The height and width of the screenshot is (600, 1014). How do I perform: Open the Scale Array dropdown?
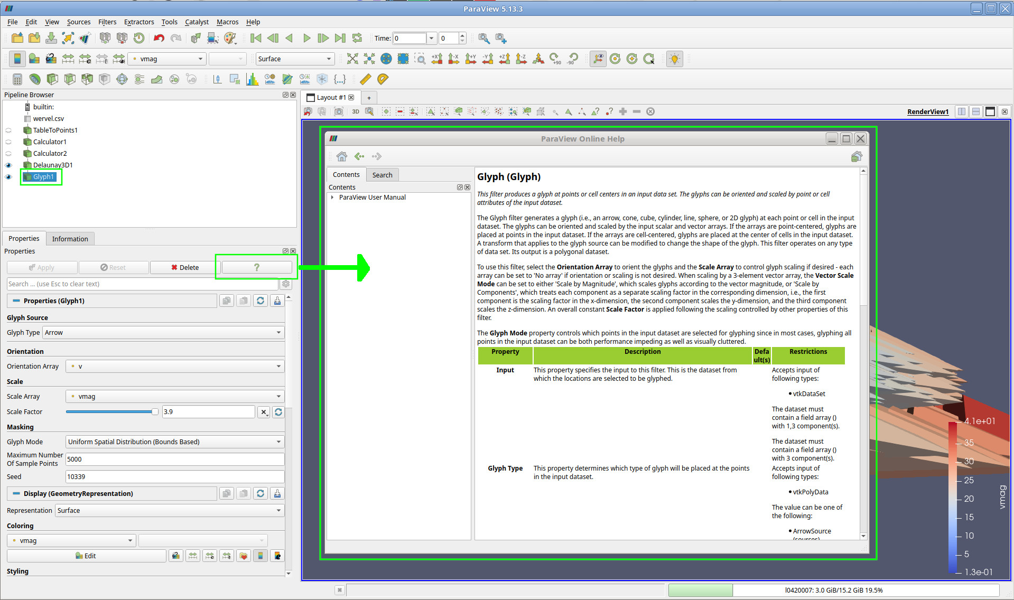(175, 396)
